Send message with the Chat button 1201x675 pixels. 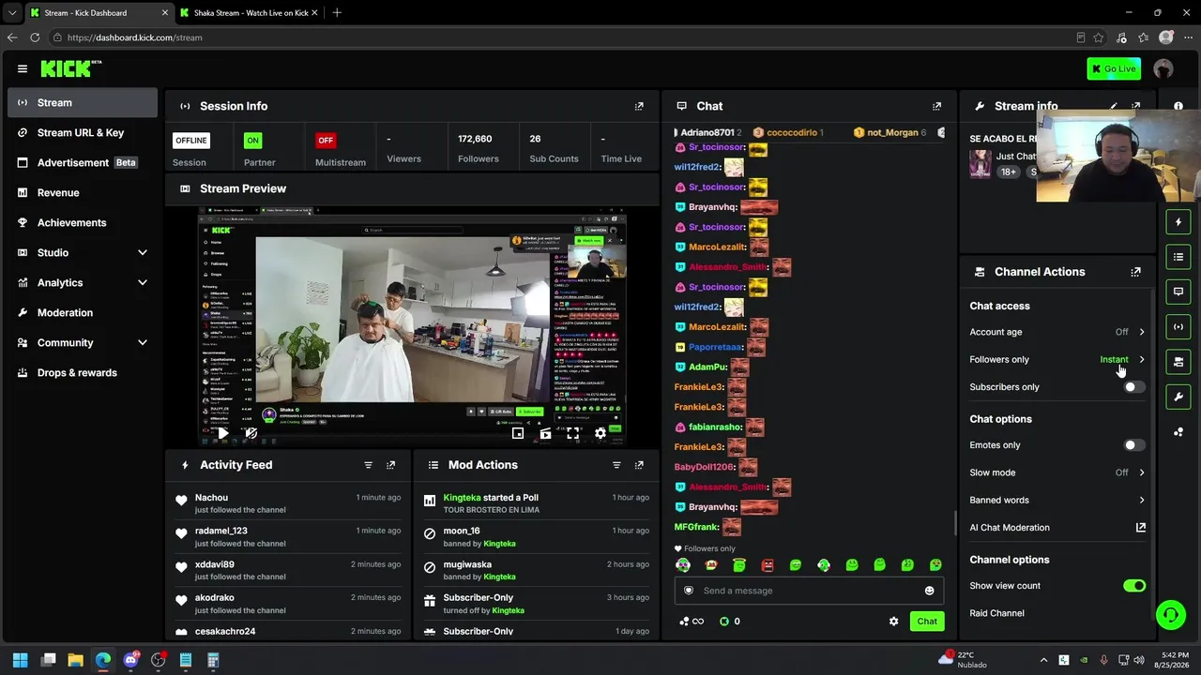(x=927, y=622)
